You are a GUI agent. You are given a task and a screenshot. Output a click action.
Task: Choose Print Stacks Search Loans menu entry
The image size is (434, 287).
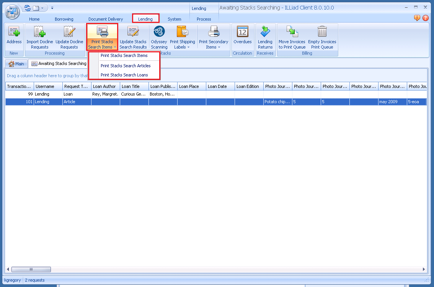click(124, 75)
